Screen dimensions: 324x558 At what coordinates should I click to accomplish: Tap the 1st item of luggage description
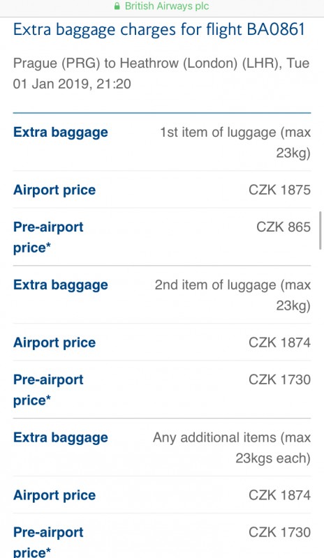point(235,142)
